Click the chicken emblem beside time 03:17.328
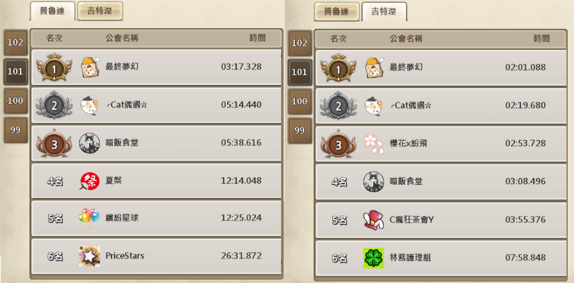 pos(90,67)
